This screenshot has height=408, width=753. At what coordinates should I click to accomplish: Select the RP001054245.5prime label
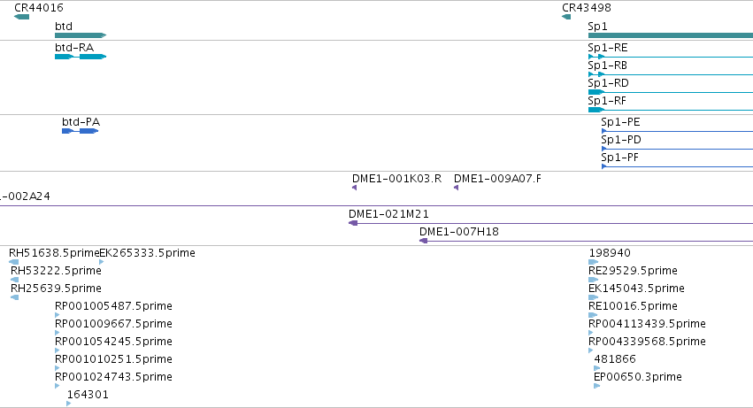113,342
